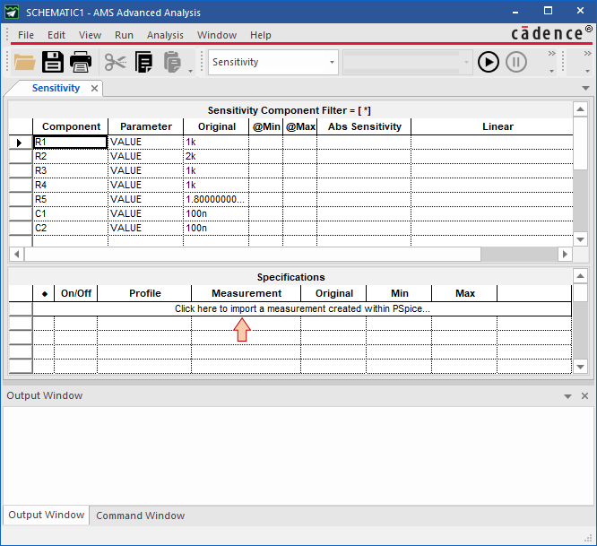Open the Window menu

217,35
